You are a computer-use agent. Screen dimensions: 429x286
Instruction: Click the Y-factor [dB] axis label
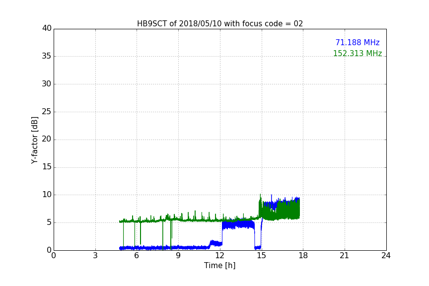click(34, 140)
